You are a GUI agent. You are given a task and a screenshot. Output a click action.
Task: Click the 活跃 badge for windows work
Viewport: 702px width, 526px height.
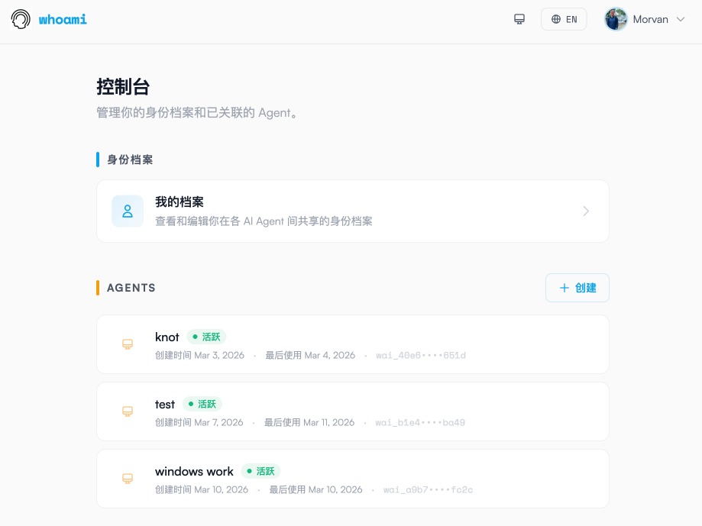[262, 471]
